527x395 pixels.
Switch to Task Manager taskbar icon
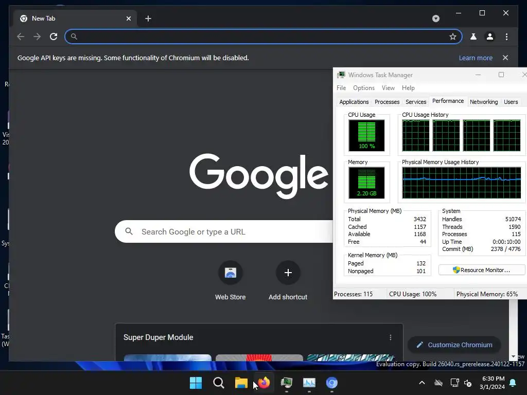(x=286, y=383)
